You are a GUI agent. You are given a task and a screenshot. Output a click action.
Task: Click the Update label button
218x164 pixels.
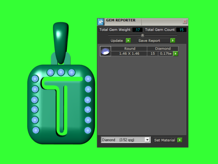pos(117,41)
